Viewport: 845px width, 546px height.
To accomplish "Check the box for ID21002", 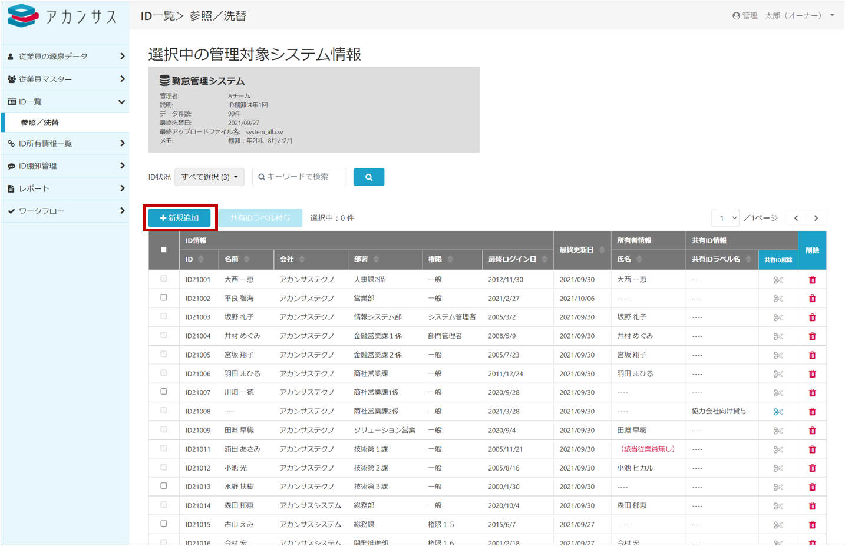I will pos(164,298).
